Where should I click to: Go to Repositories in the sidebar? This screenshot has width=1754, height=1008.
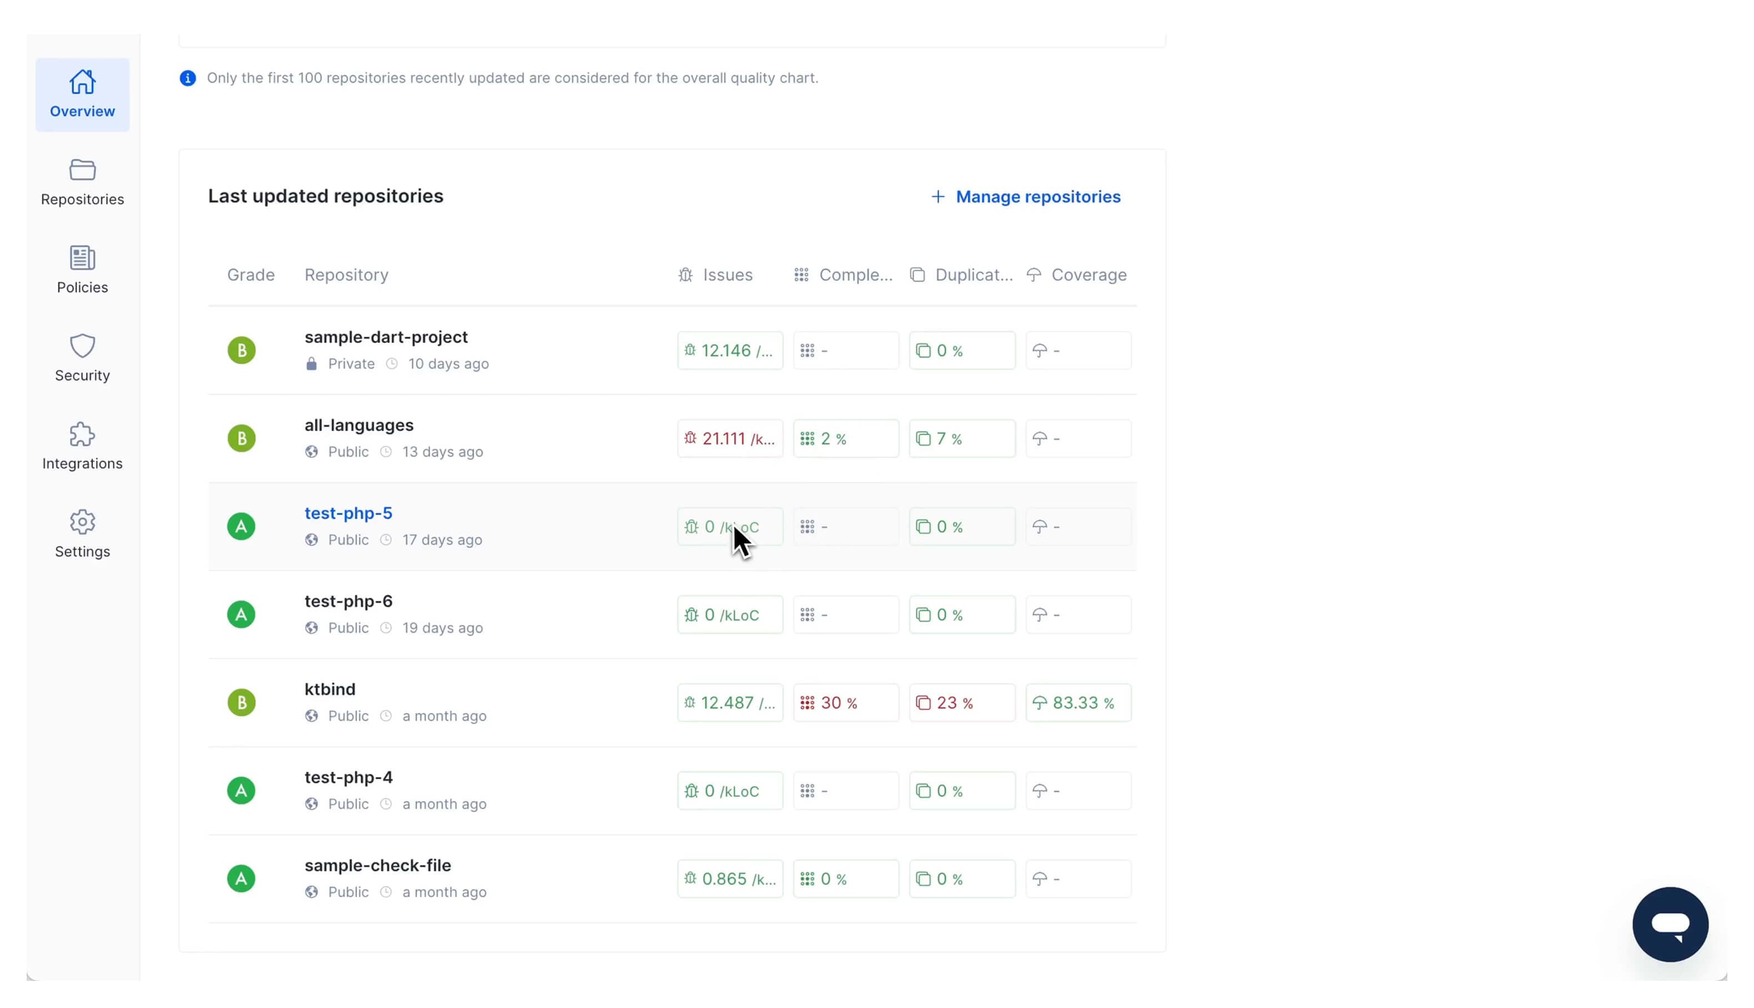click(82, 183)
